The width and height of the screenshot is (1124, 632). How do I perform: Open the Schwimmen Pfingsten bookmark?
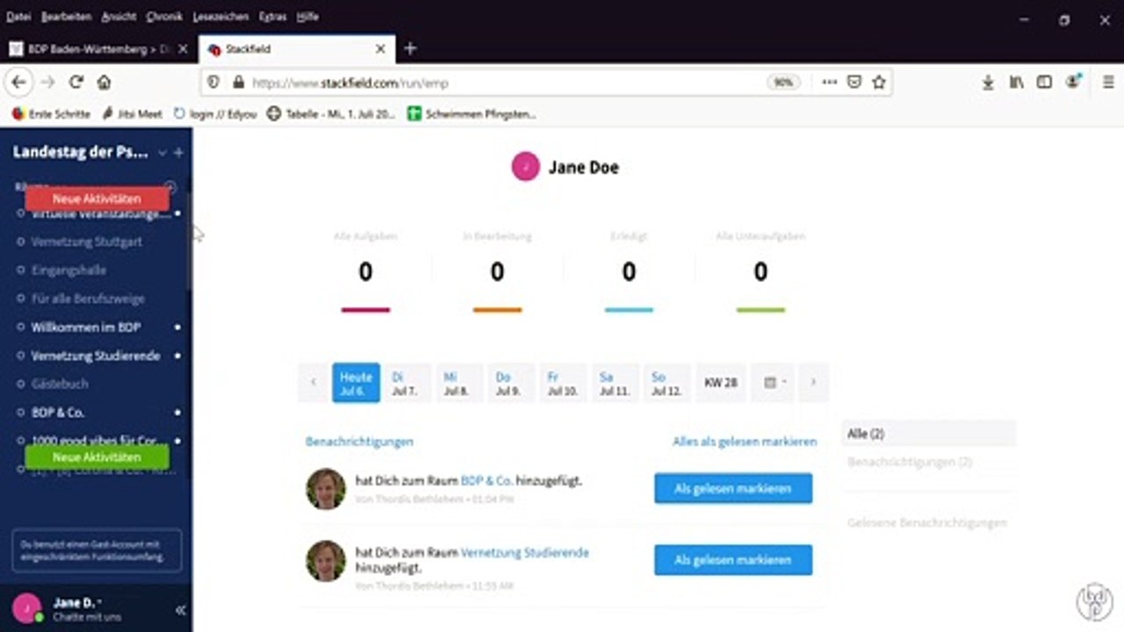472,114
